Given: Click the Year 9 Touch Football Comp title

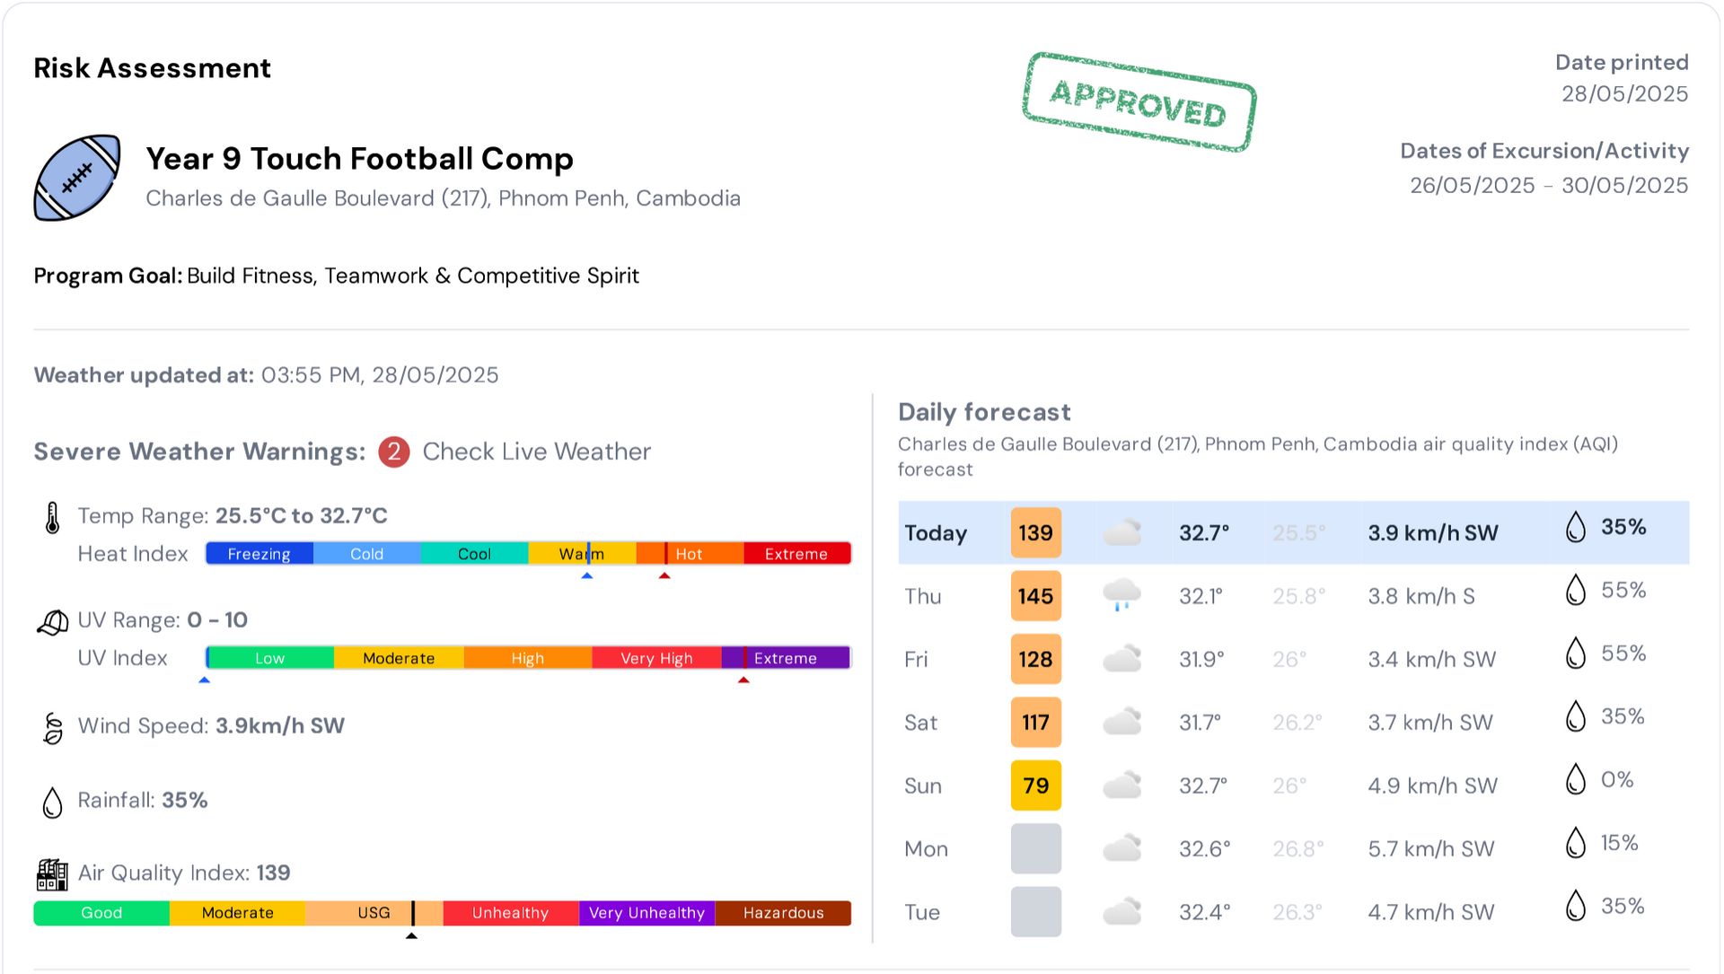Looking at the screenshot, I should pyautogui.click(x=359, y=159).
